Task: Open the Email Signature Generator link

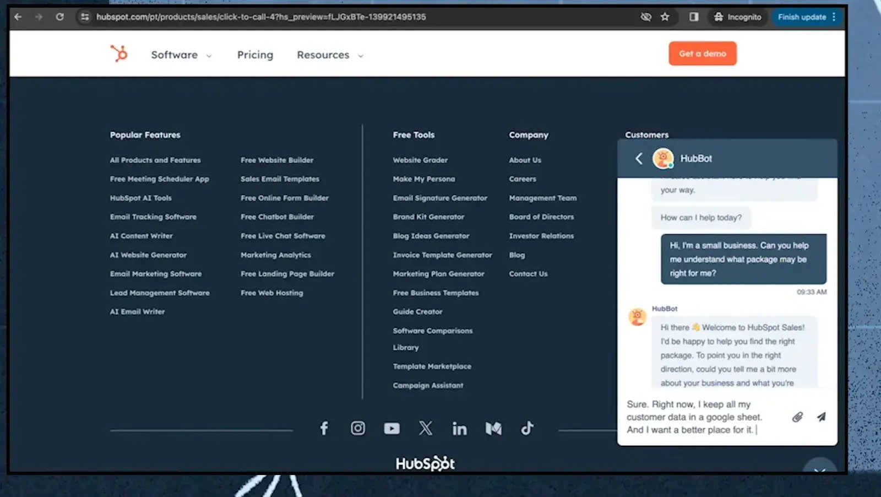Action: [440, 198]
